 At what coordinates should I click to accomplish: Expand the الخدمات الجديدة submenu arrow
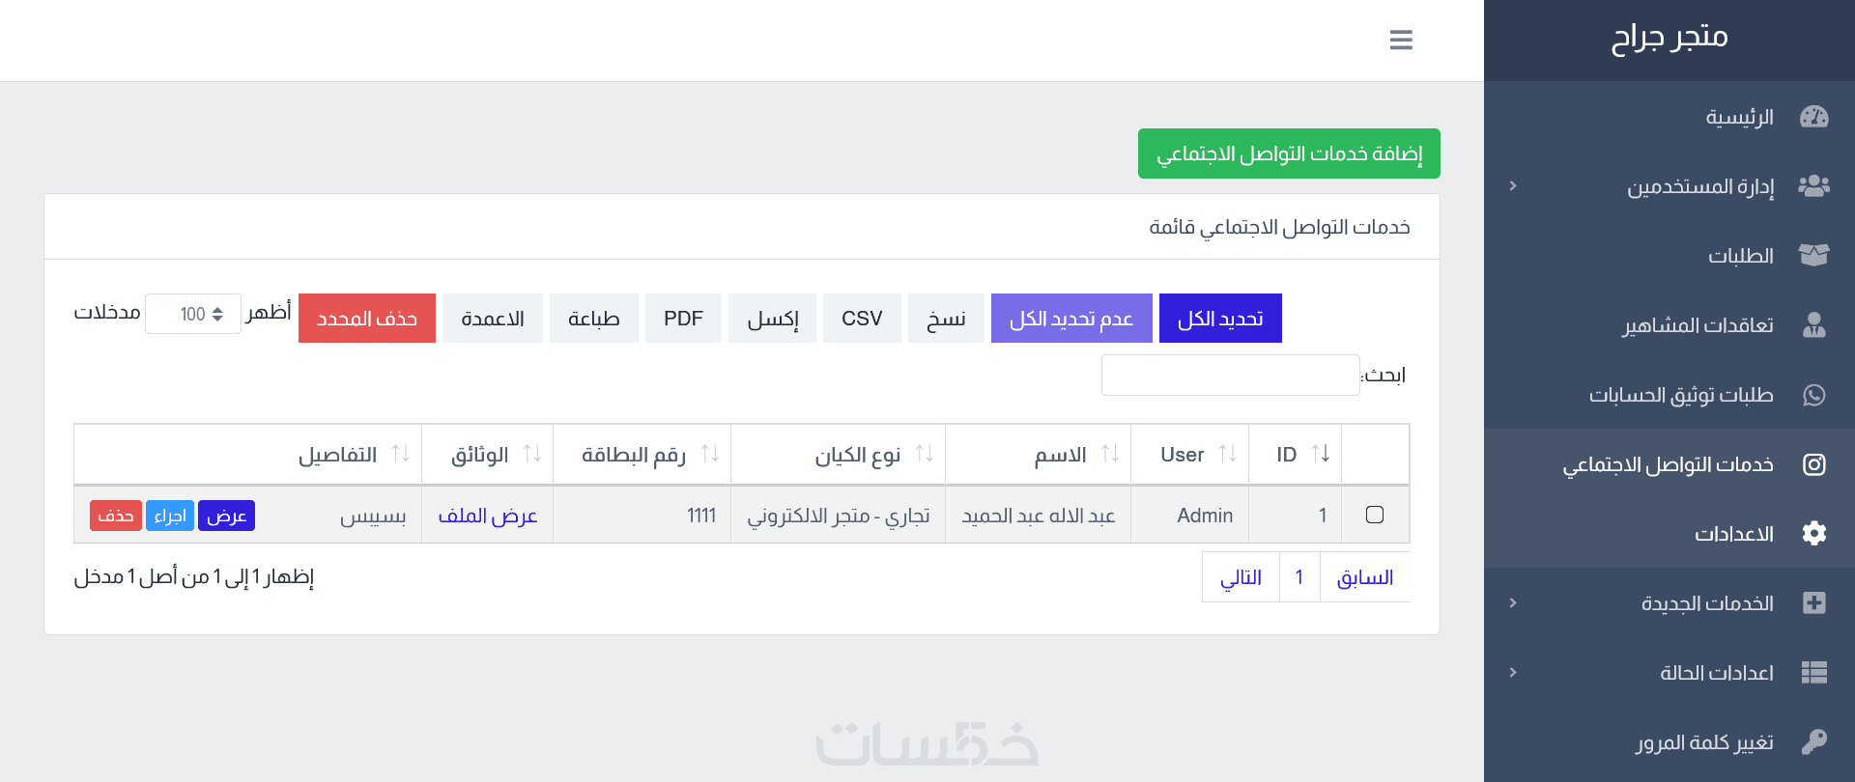[x=1513, y=603]
